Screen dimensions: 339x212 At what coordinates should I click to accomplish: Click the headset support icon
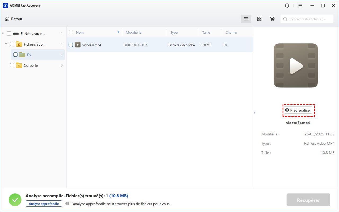click(x=287, y=6)
